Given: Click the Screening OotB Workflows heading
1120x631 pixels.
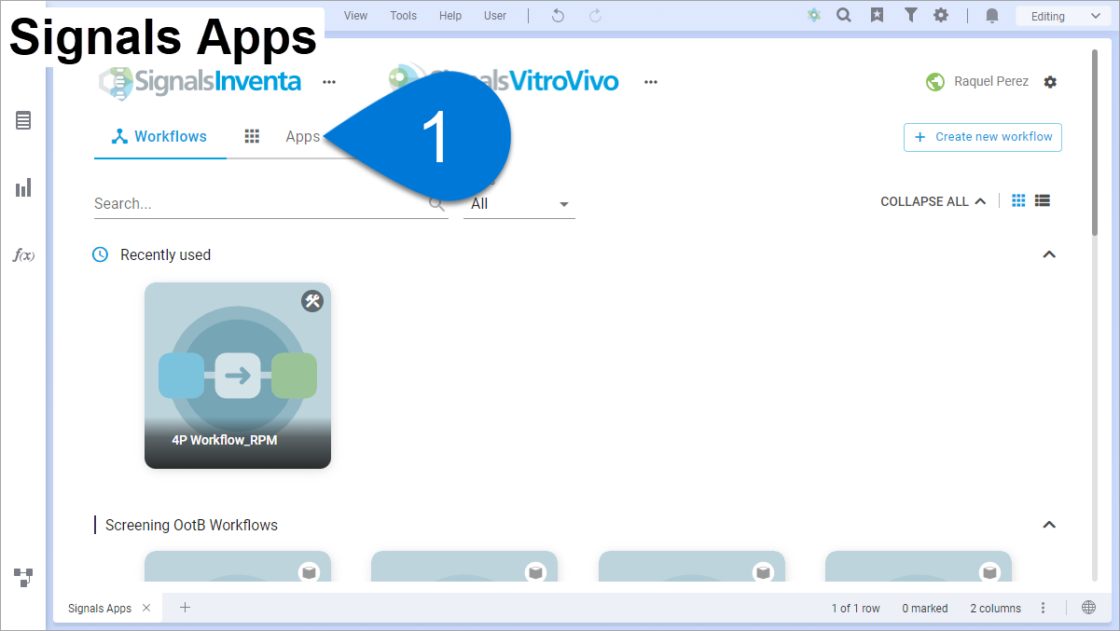Looking at the screenshot, I should click(191, 525).
